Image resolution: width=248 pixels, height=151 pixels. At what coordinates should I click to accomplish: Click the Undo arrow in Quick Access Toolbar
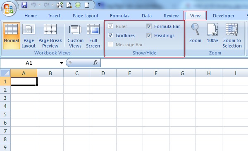pos(33,5)
